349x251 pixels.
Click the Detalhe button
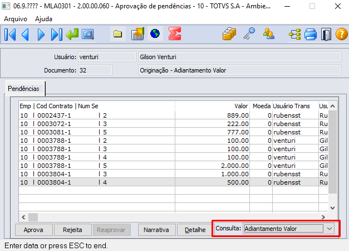point(195,230)
